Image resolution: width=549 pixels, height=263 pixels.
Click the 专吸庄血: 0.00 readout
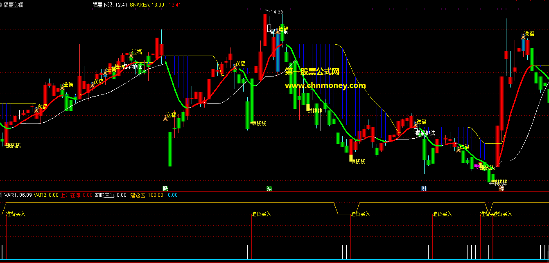coord(111,195)
